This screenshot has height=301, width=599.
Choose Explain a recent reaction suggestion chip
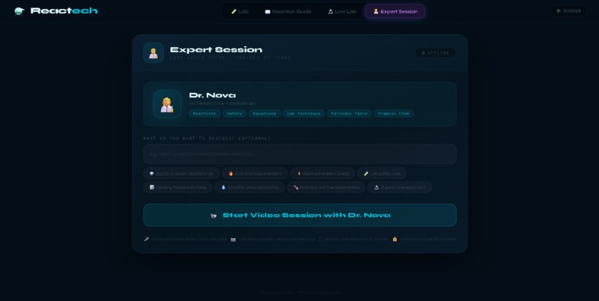point(181,173)
